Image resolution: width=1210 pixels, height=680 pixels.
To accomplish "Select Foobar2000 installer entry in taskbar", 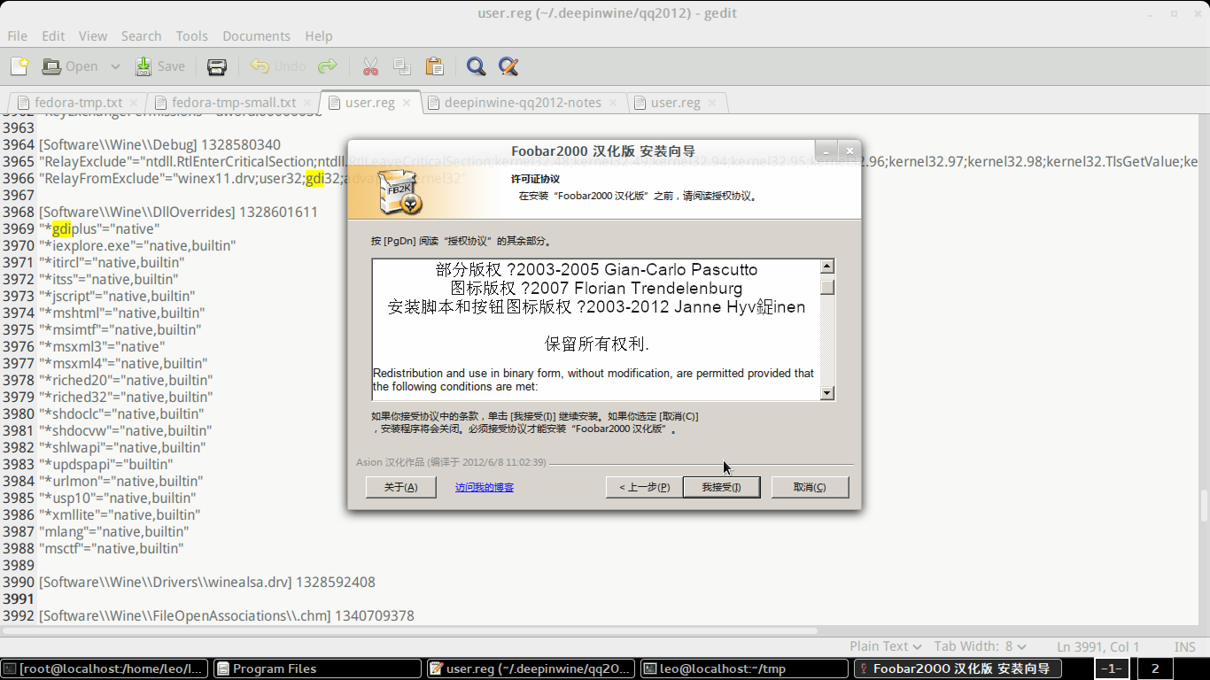I will pyautogui.click(x=958, y=668).
